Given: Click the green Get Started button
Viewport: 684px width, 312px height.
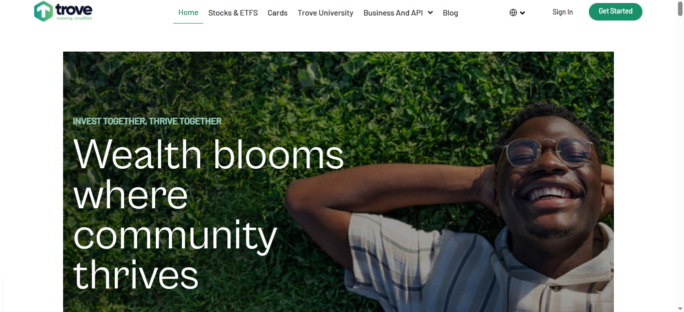Looking at the screenshot, I should point(615,12).
